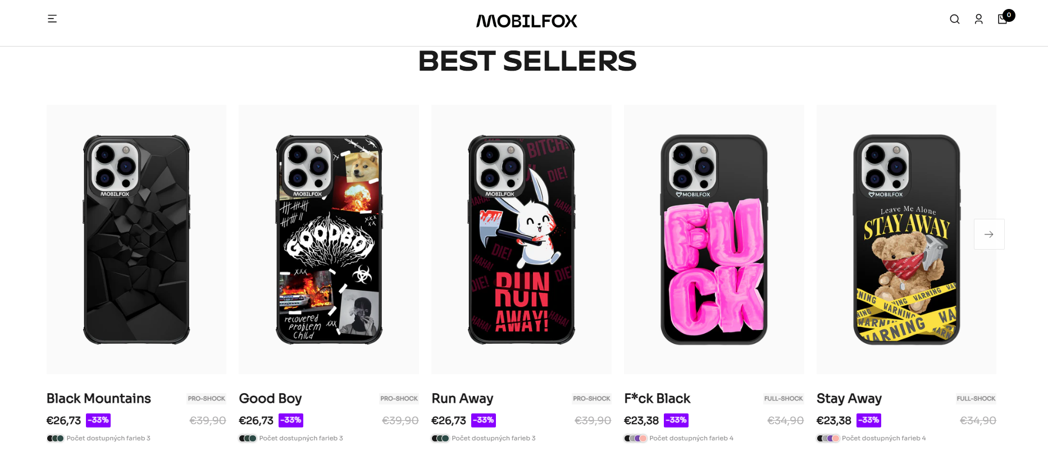This screenshot has height=451, width=1048.
Task: Open the search magnifier icon
Action: click(954, 19)
